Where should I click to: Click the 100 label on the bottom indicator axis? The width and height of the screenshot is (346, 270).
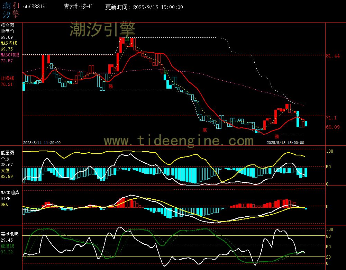click(330, 229)
